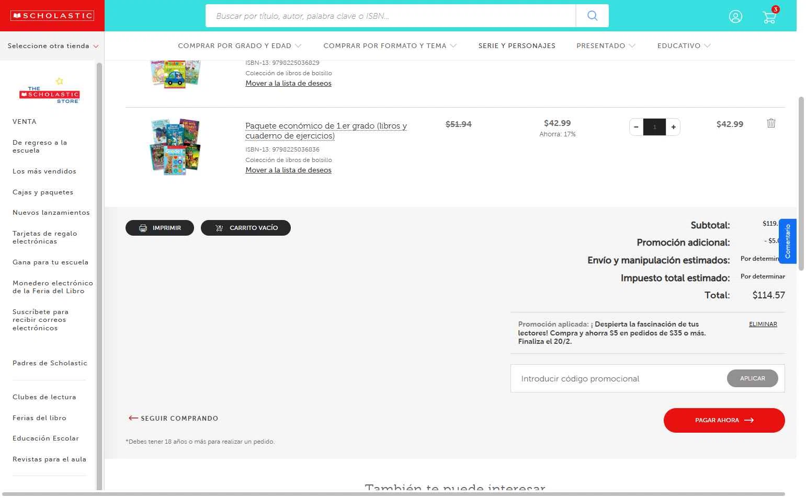Open Clubes de lectura link
This screenshot has height=498, width=806.
(44, 397)
